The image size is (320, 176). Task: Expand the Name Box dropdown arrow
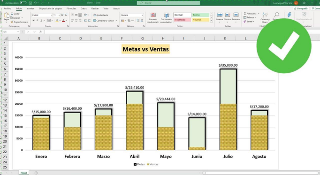tap(18, 31)
